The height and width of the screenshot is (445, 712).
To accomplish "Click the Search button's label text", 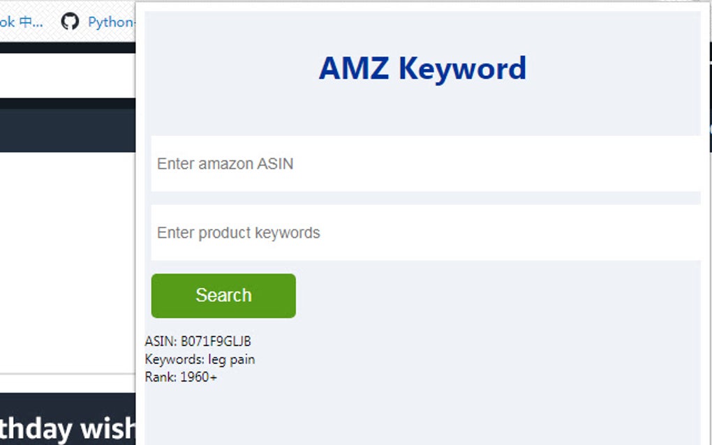I will pyautogui.click(x=223, y=295).
